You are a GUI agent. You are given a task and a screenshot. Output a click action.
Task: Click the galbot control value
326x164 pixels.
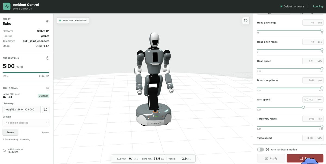click(45, 36)
